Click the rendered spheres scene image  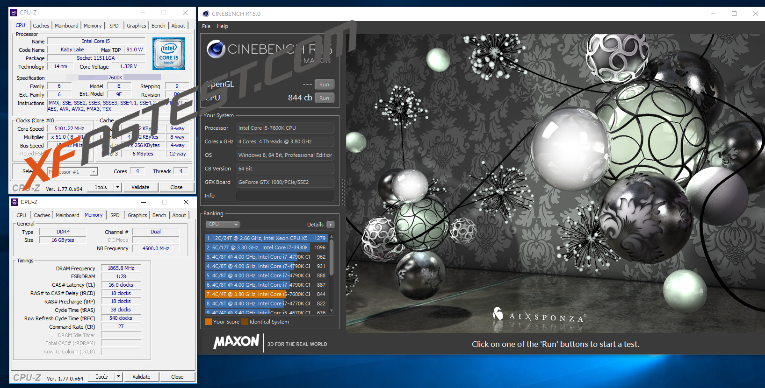[555, 183]
